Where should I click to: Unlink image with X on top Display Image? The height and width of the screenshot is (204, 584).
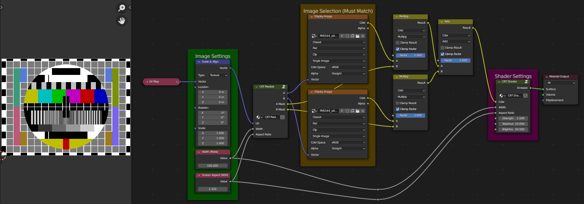pos(363,36)
